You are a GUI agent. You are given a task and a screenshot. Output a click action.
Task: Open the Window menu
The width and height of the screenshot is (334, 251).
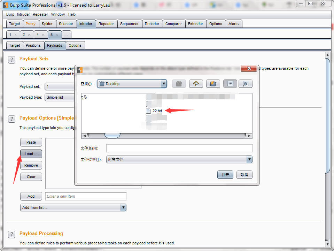(x=58, y=15)
